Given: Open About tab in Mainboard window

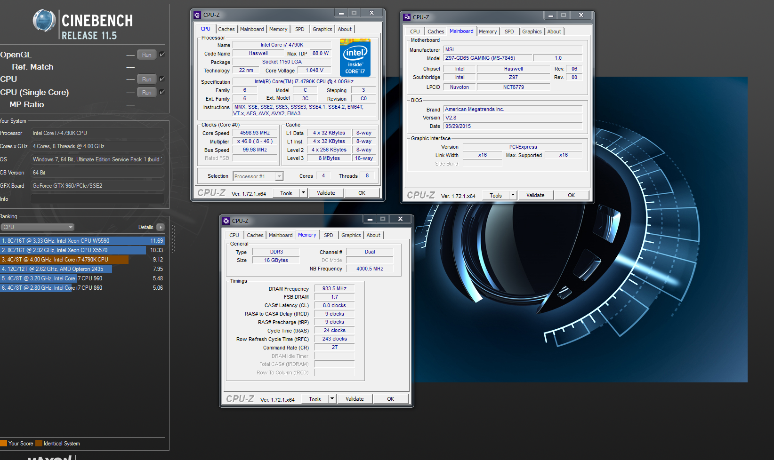Looking at the screenshot, I should 554,32.
